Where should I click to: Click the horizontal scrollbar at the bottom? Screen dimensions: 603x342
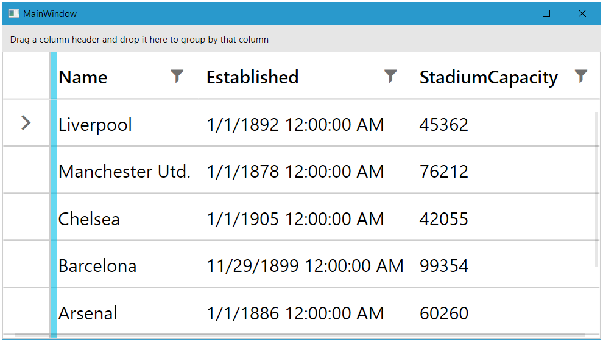(x=300, y=335)
